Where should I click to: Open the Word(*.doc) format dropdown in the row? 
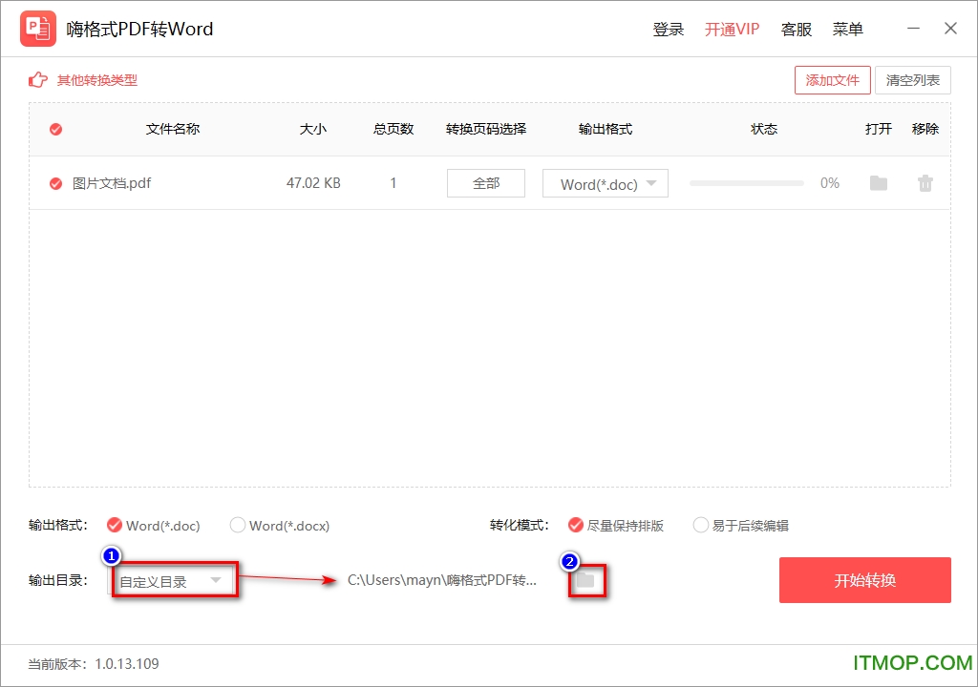pyautogui.click(x=605, y=183)
